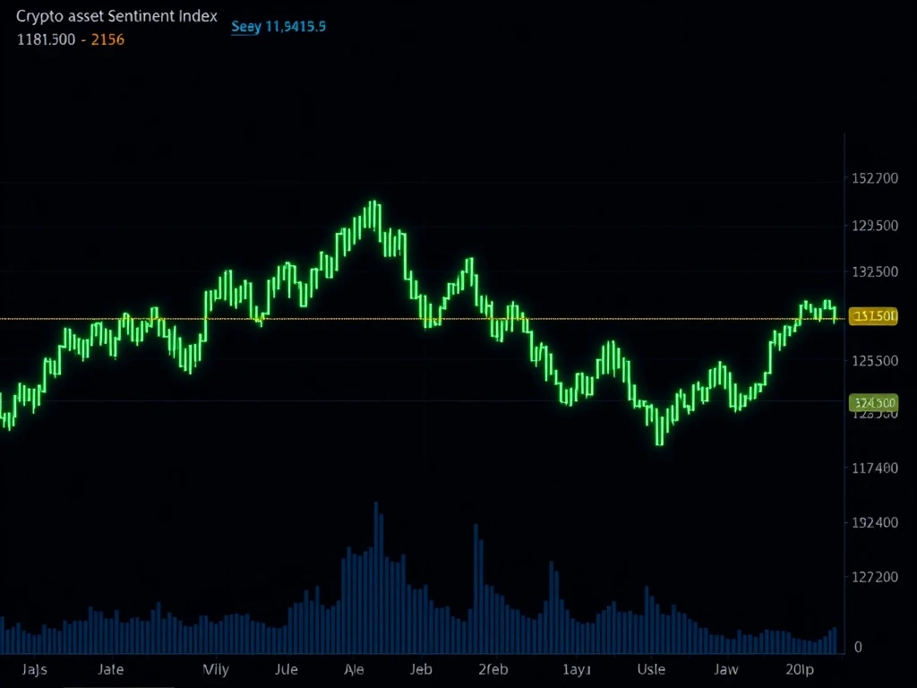Select the green 324.500 price tag
This screenshot has width=917, height=688.
(872, 403)
